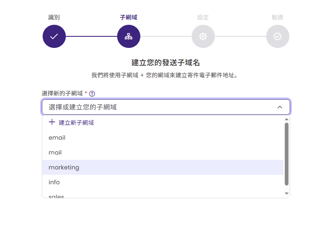The image size is (327, 233).
Task: Choose 建立新子網域 option
Action: tap(163, 123)
